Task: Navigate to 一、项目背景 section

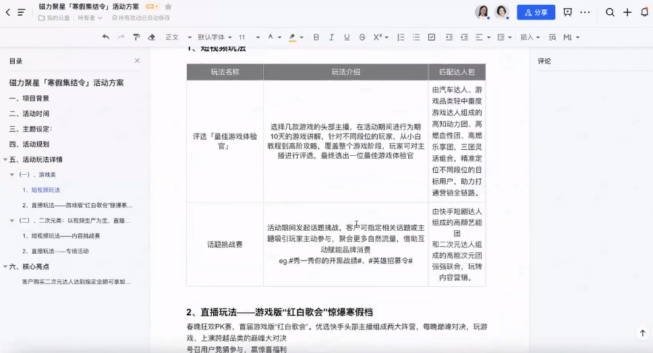Action: coord(29,99)
